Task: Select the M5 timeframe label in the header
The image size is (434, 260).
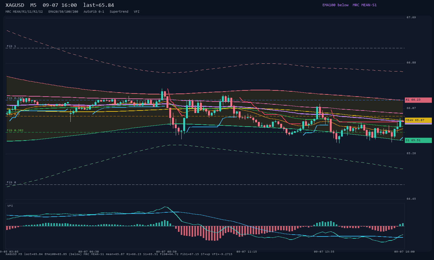Action: pos(33,5)
